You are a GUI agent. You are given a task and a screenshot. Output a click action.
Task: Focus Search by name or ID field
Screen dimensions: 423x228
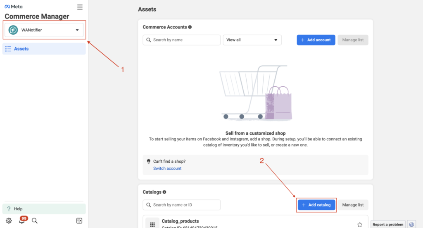(x=182, y=205)
